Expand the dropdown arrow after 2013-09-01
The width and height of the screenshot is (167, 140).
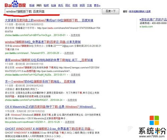click(67, 35)
